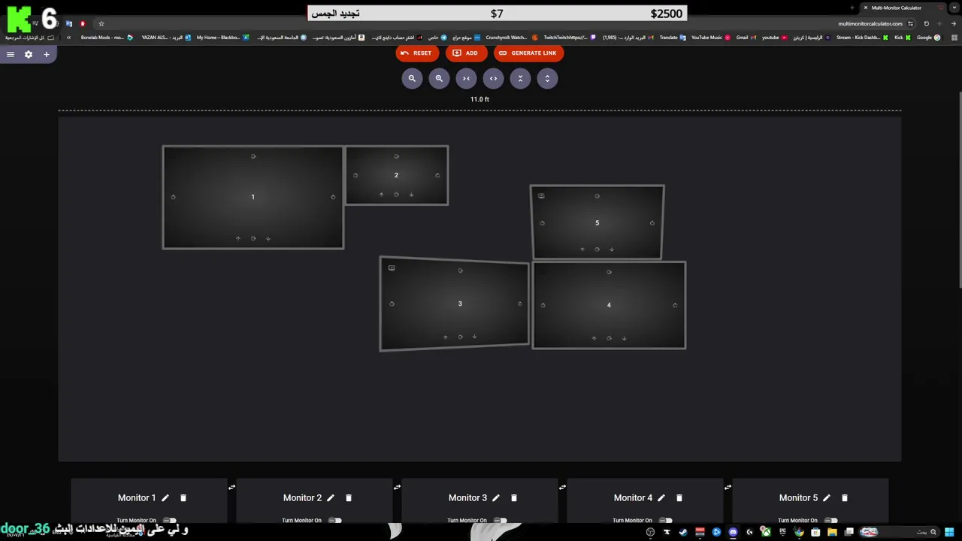Delete Monitor 1 with its trash icon
Screen dimensions: 962x541
click(x=183, y=497)
